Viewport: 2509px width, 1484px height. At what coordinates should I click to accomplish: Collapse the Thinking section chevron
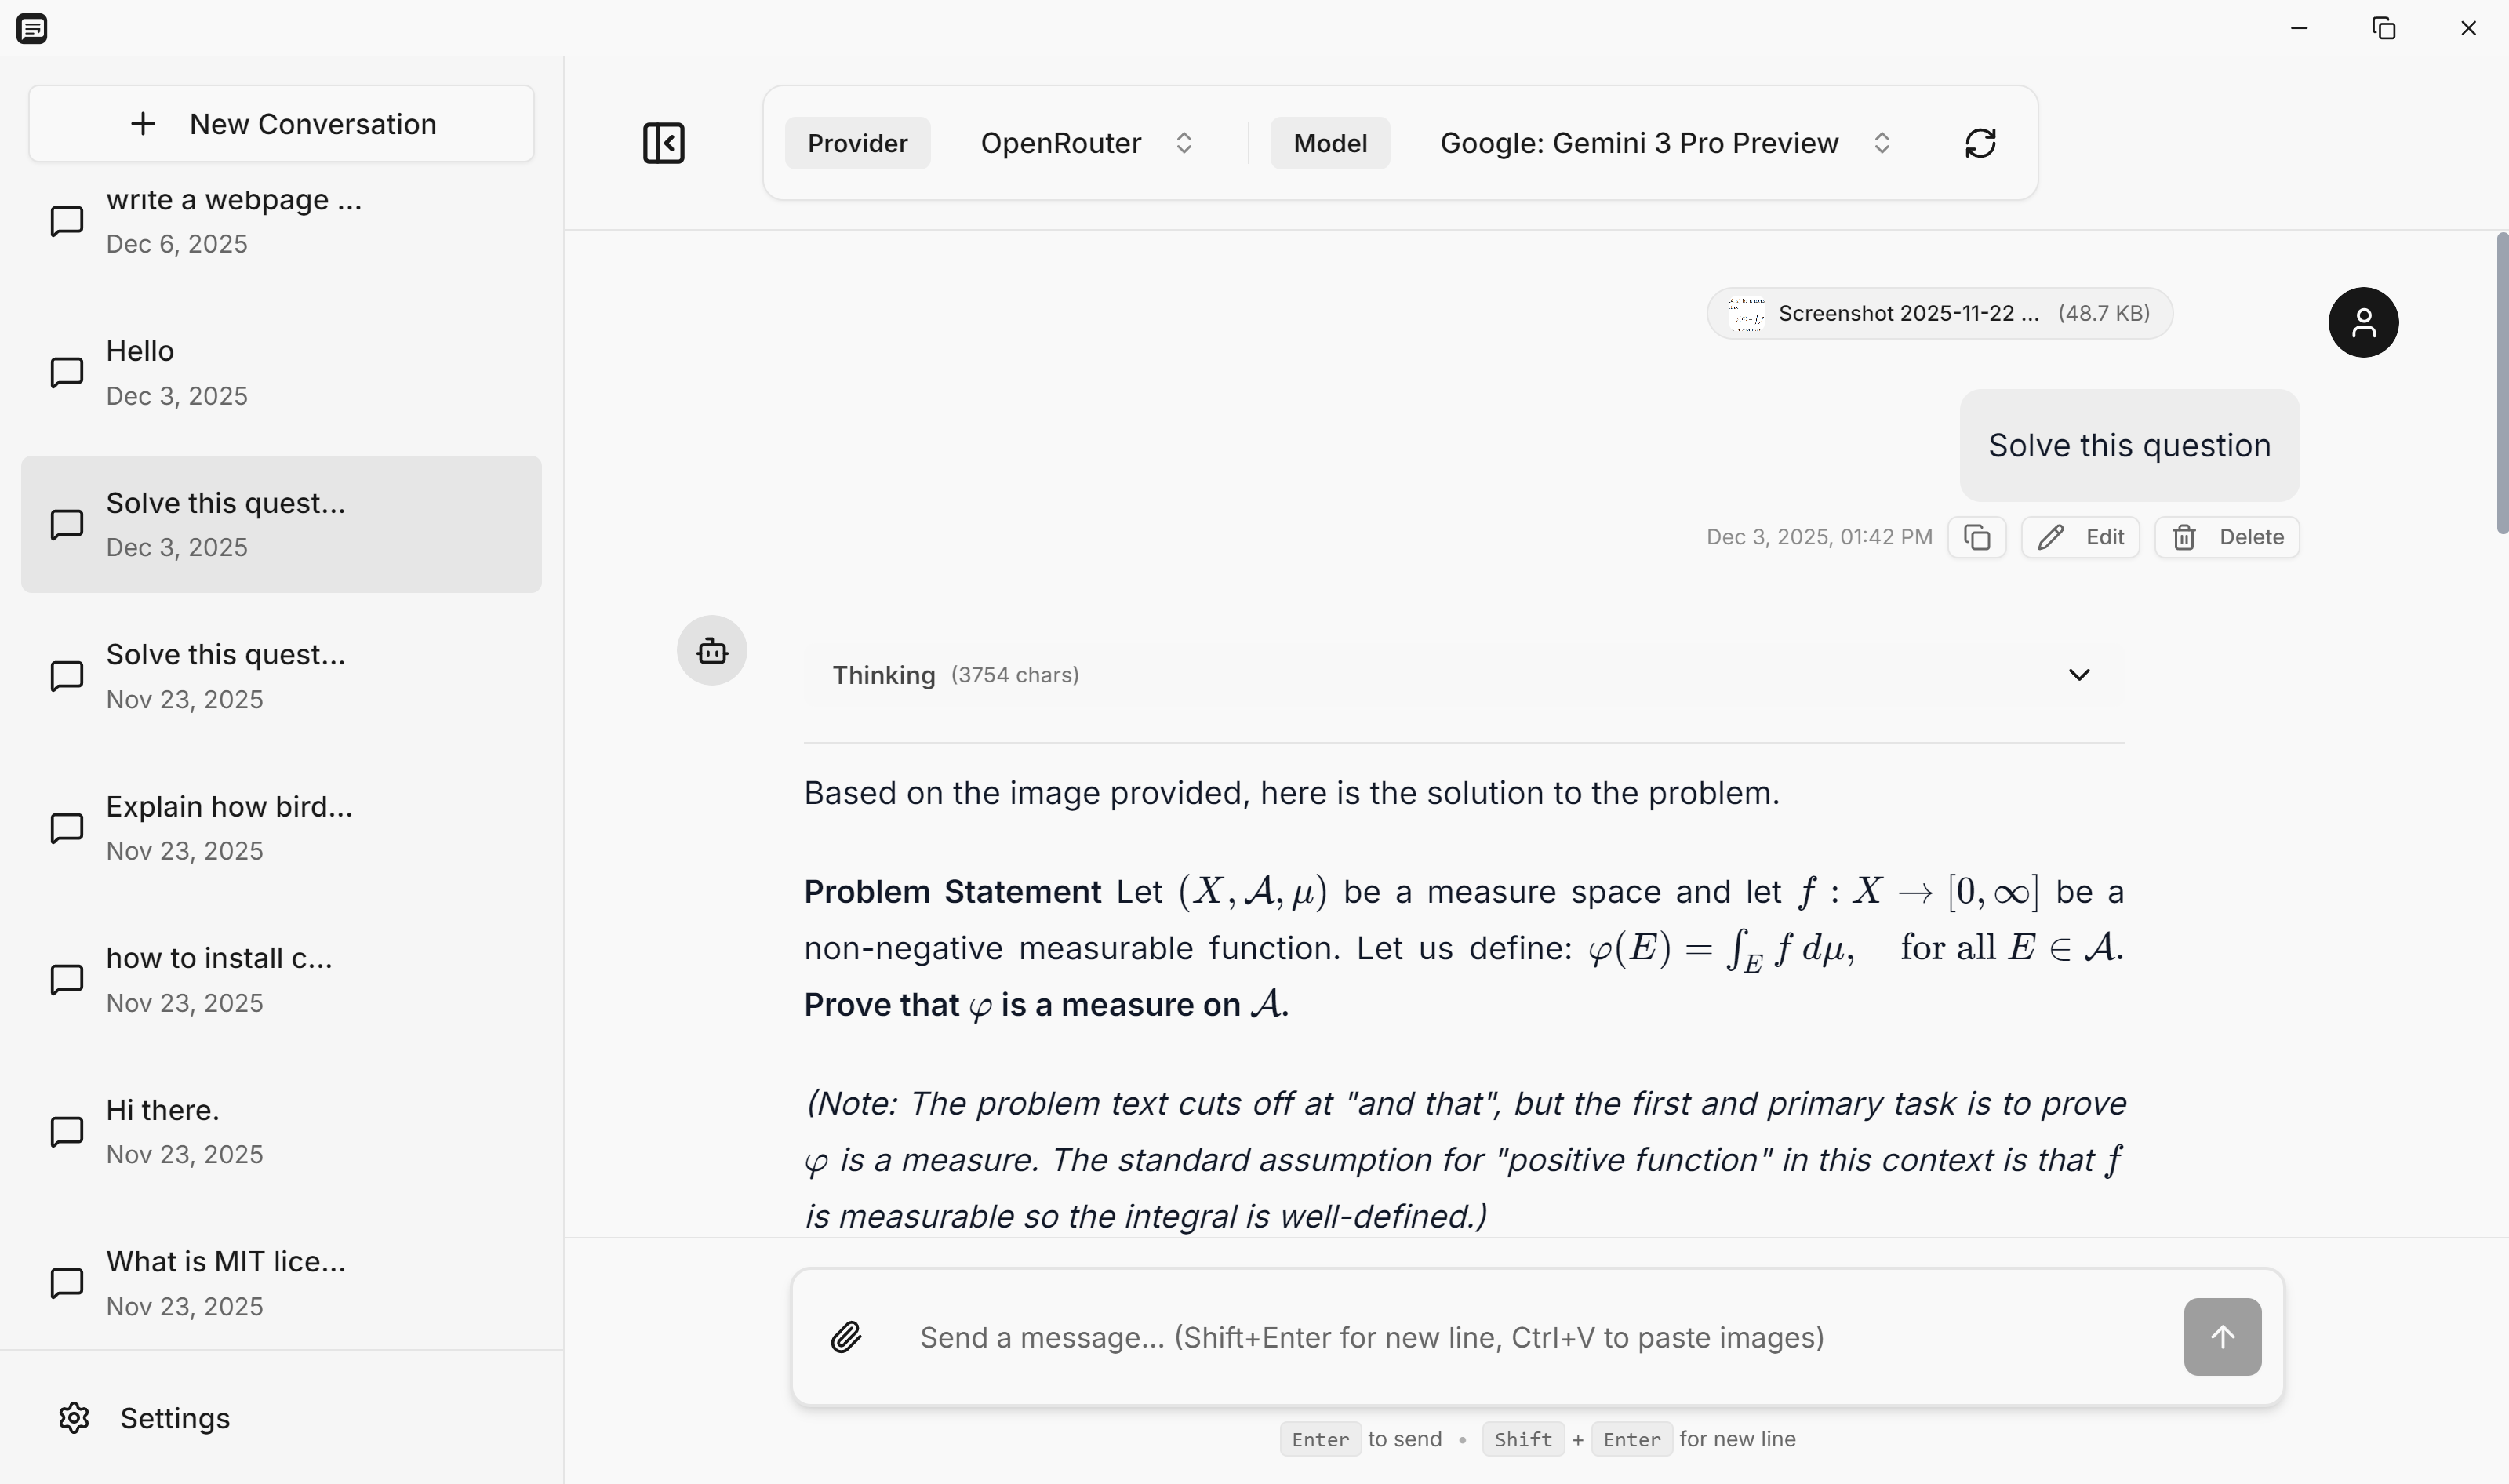(x=2080, y=674)
